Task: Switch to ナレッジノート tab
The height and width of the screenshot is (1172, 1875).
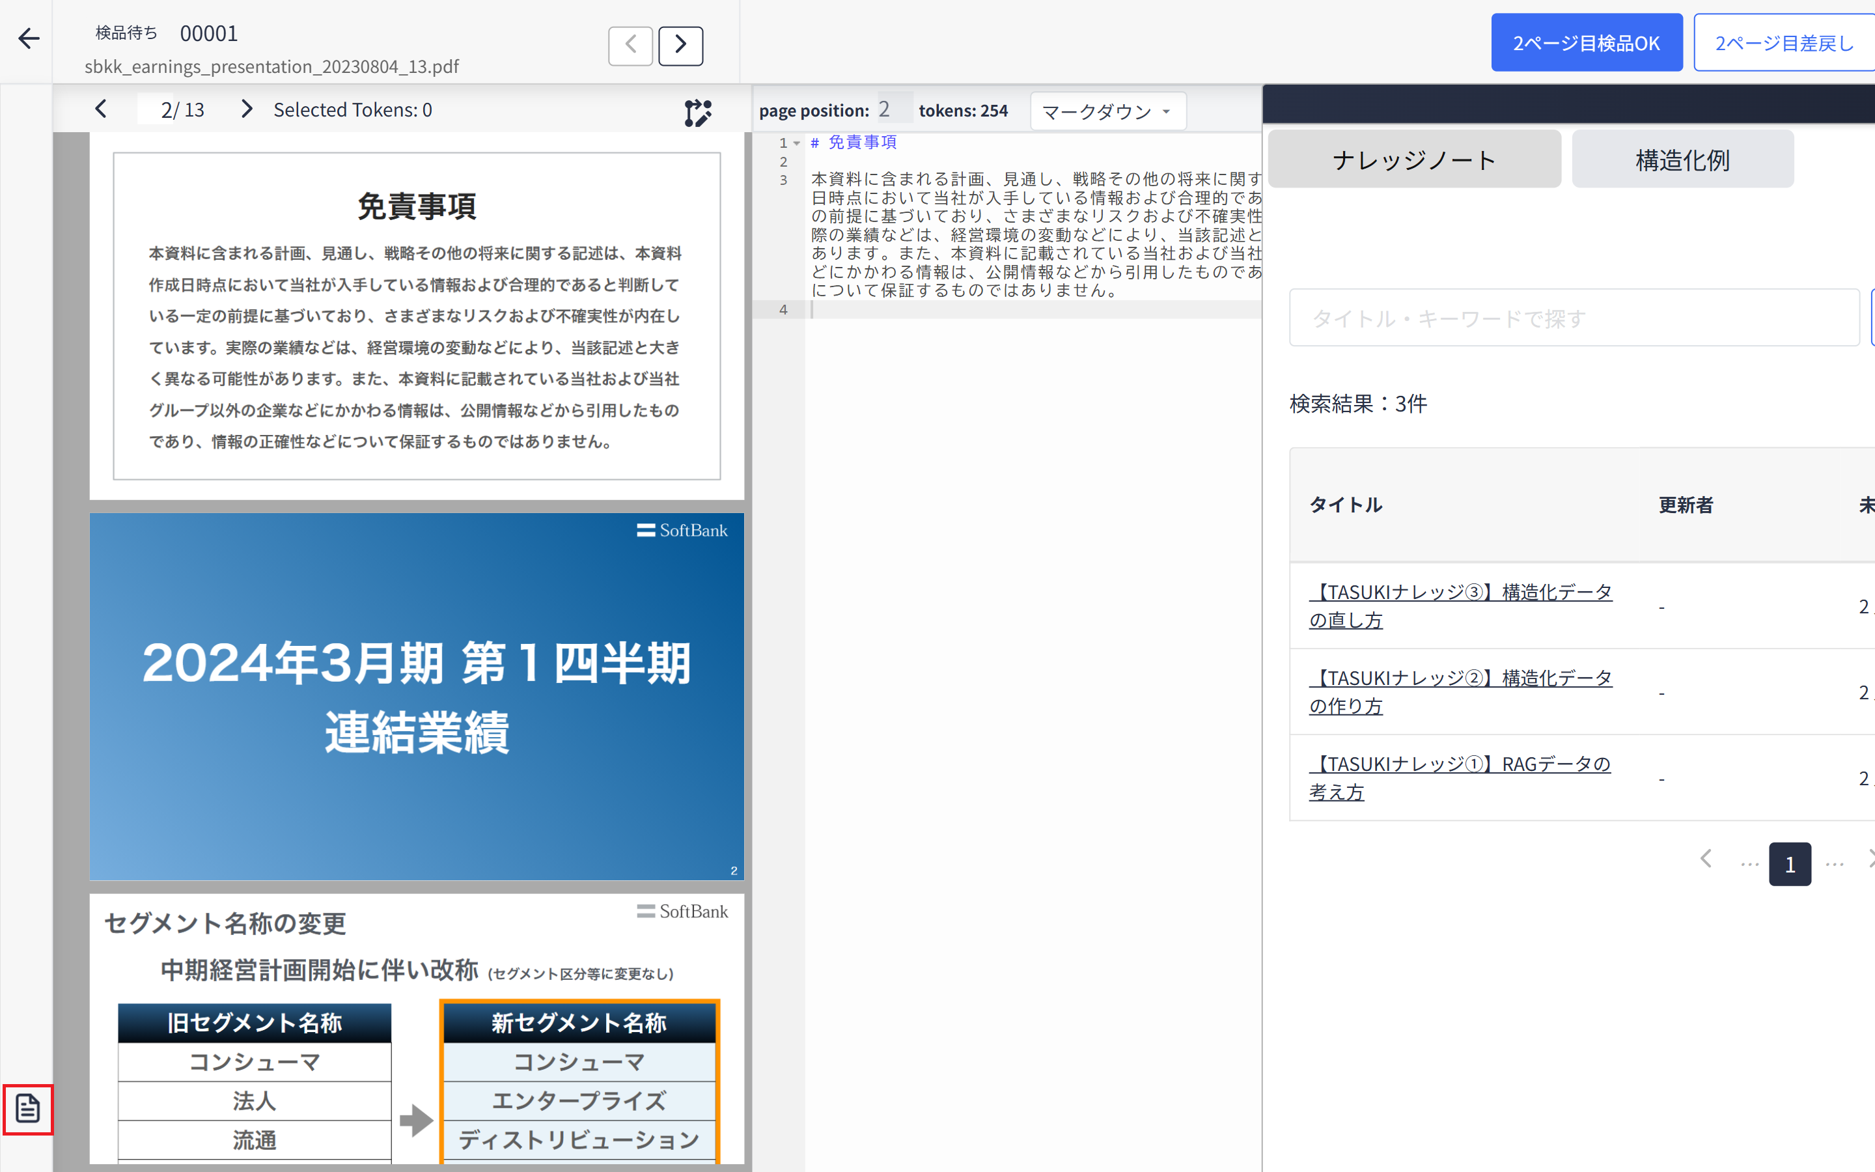Action: pos(1413,160)
